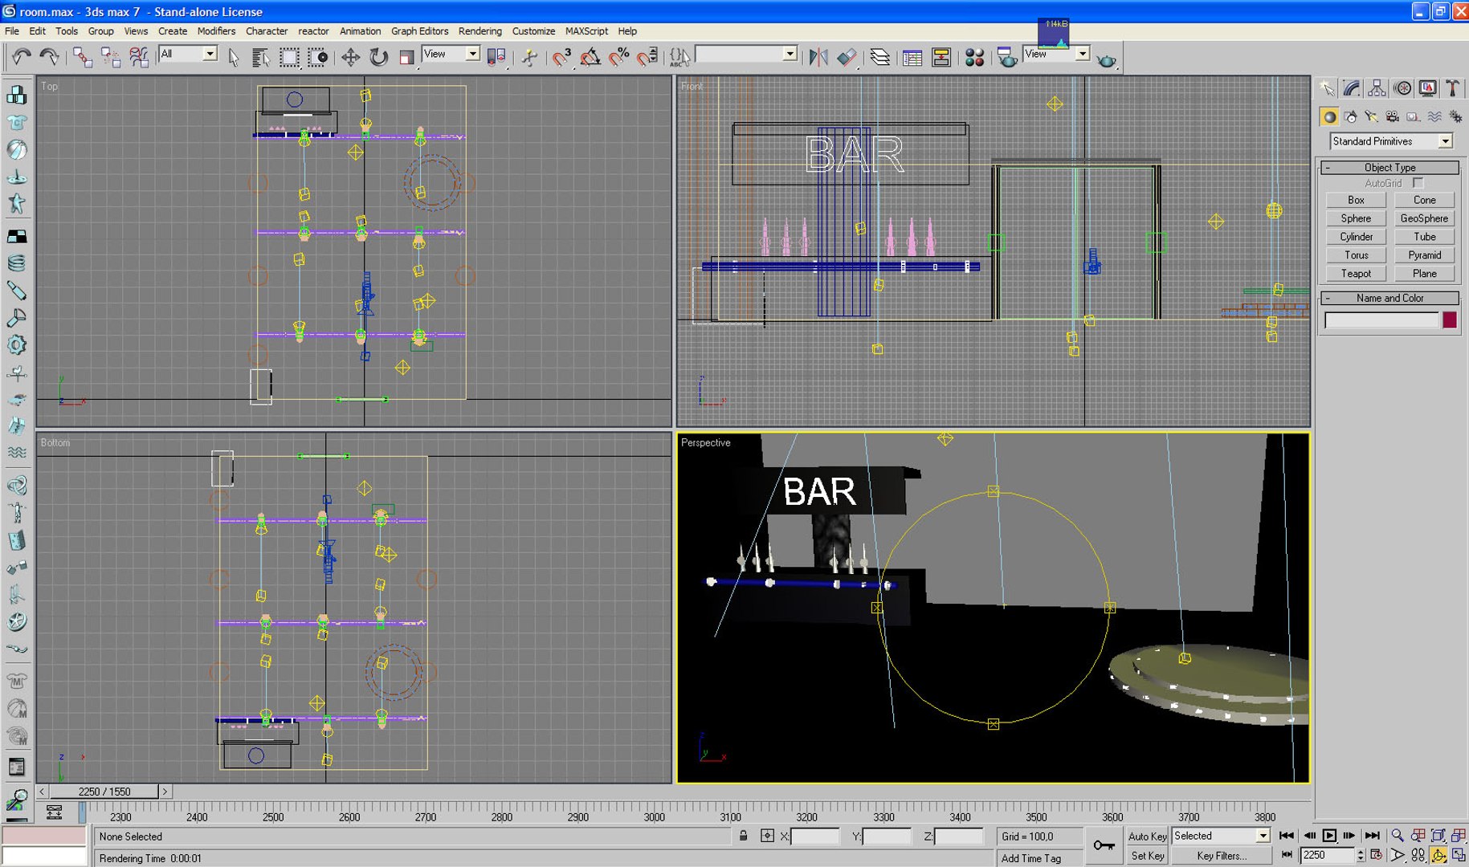
Task: Switch to the Modify command panel
Action: (x=1352, y=88)
